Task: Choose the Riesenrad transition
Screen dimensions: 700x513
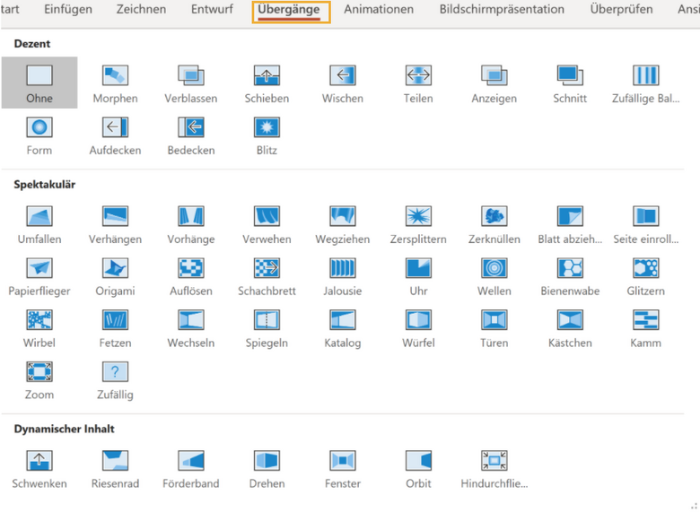Action: [x=115, y=468]
